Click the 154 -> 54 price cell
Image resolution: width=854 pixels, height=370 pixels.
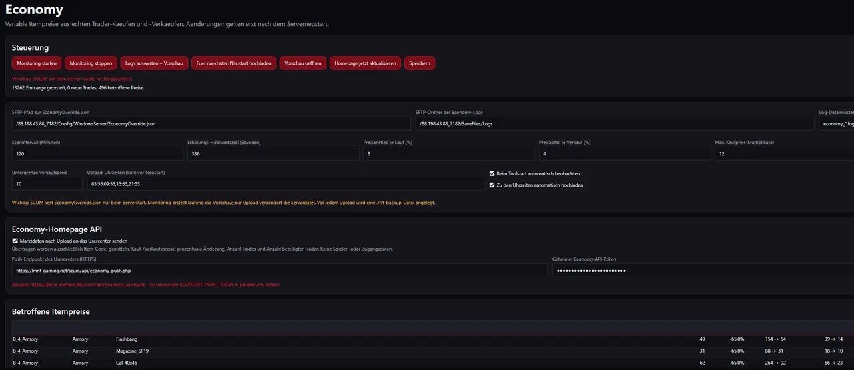[775, 339]
